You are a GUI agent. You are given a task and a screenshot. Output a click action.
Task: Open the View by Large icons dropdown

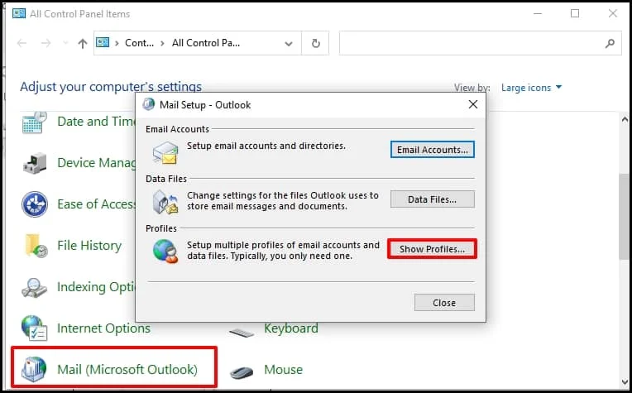coord(531,88)
